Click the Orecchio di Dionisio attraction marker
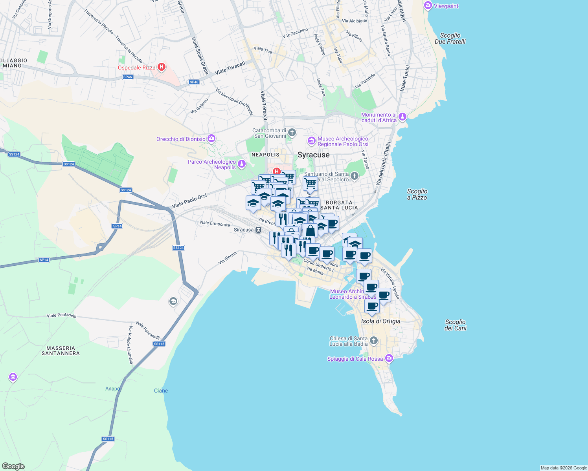This screenshot has width=588, height=471. pyautogui.click(x=211, y=139)
